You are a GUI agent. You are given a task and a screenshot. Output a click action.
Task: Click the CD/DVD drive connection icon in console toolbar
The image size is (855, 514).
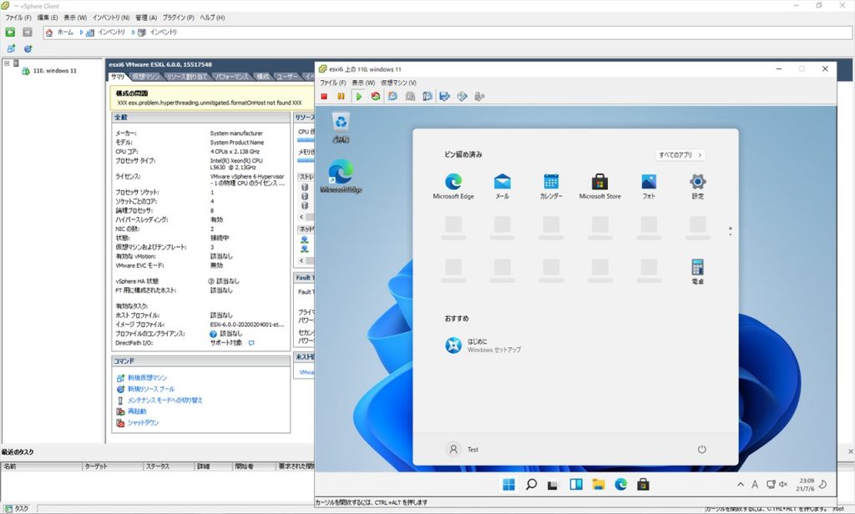(462, 97)
